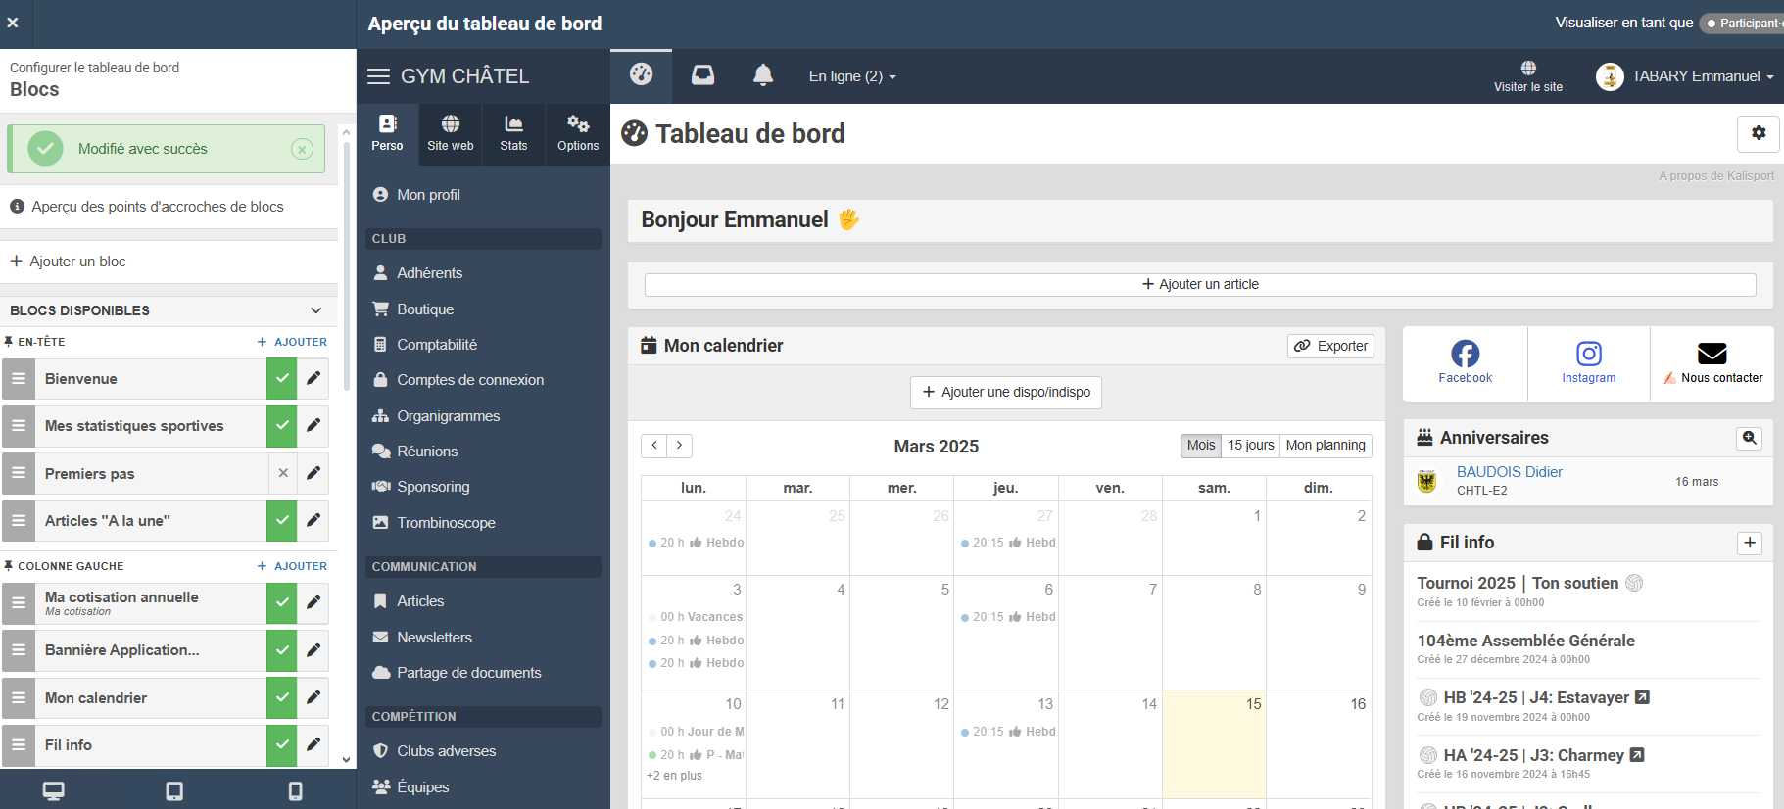The image size is (1784, 809).
Task: Click the dashboard gear settings icon
Action: 1758,133
